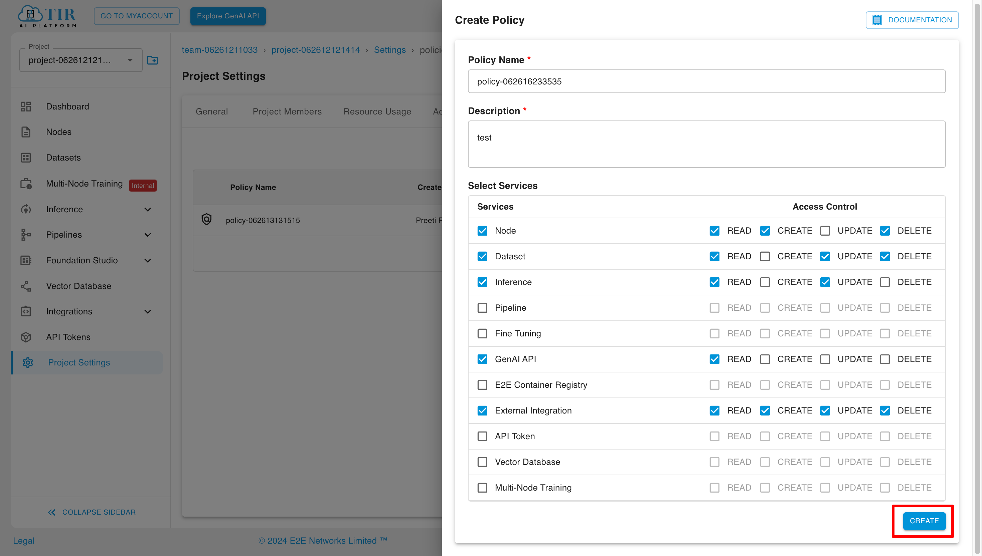Click the policy-062613131515 table row
Image resolution: width=982 pixels, height=556 pixels.
(x=318, y=220)
